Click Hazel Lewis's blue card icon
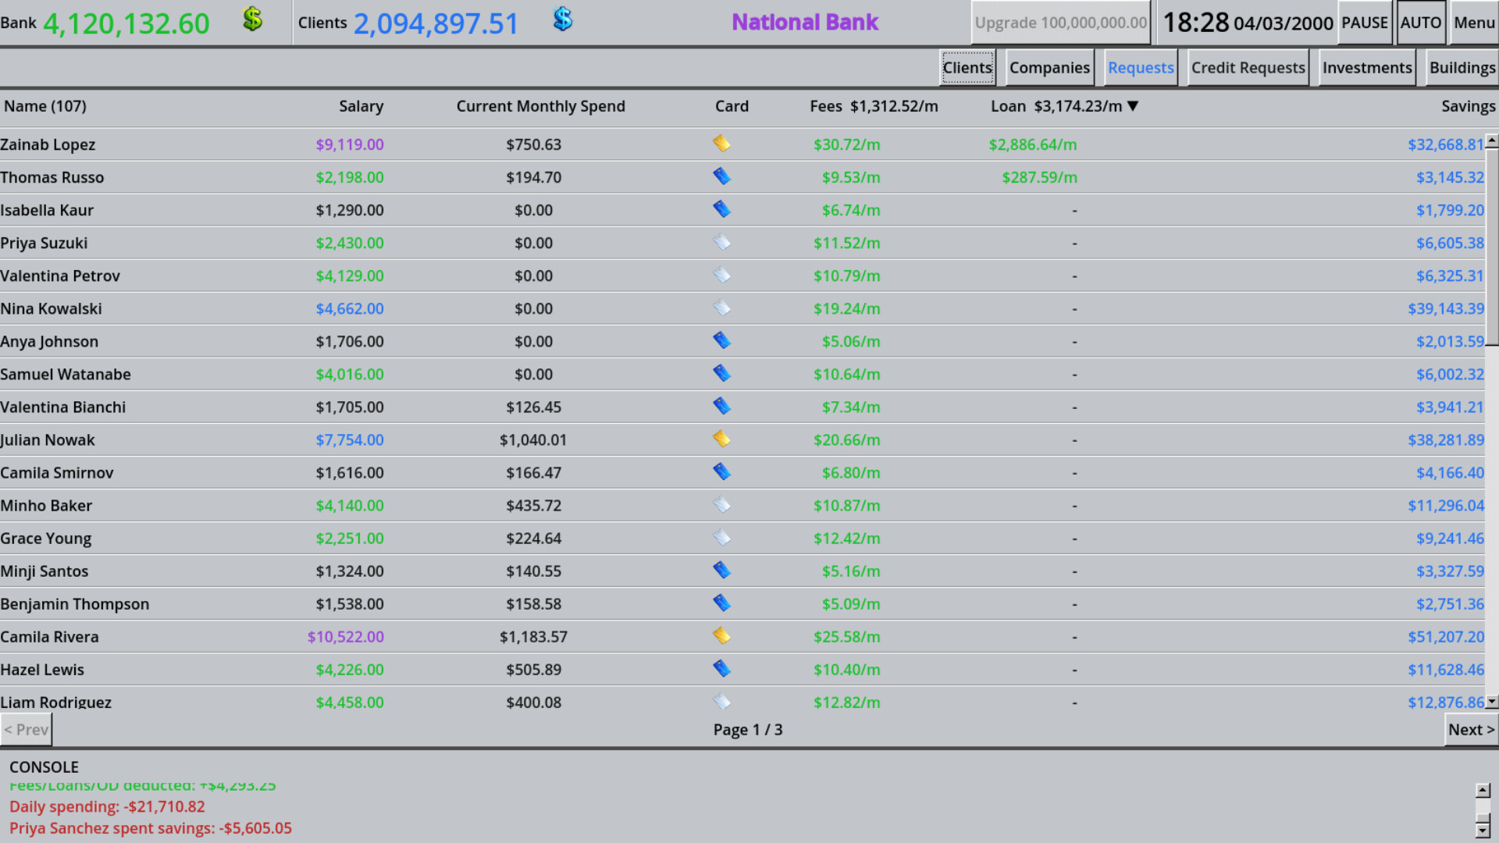The height and width of the screenshot is (843, 1499). (722, 668)
